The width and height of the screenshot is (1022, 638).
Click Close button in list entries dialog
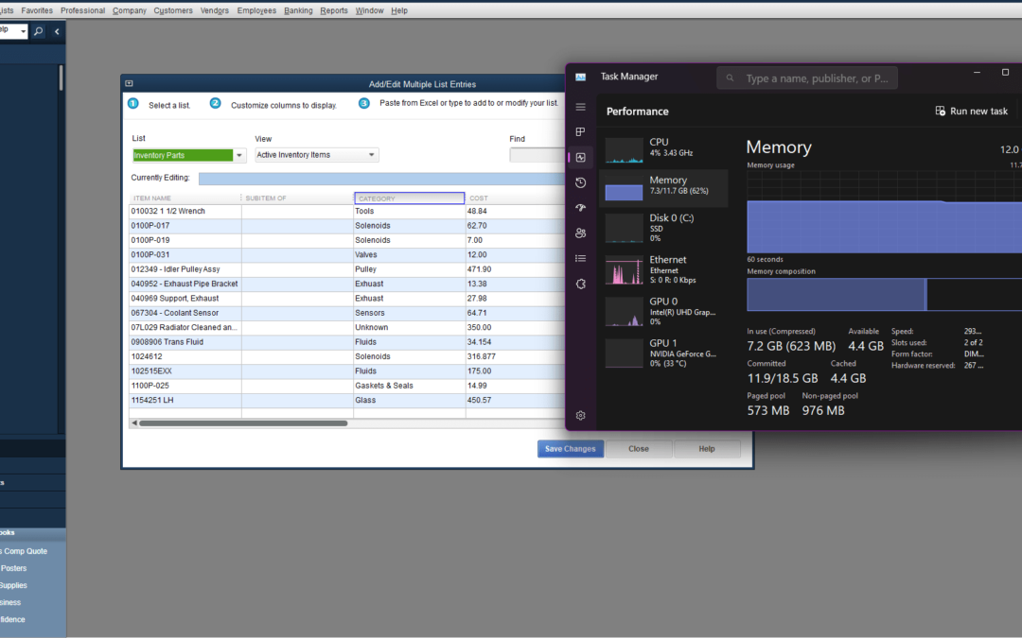(x=639, y=449)
